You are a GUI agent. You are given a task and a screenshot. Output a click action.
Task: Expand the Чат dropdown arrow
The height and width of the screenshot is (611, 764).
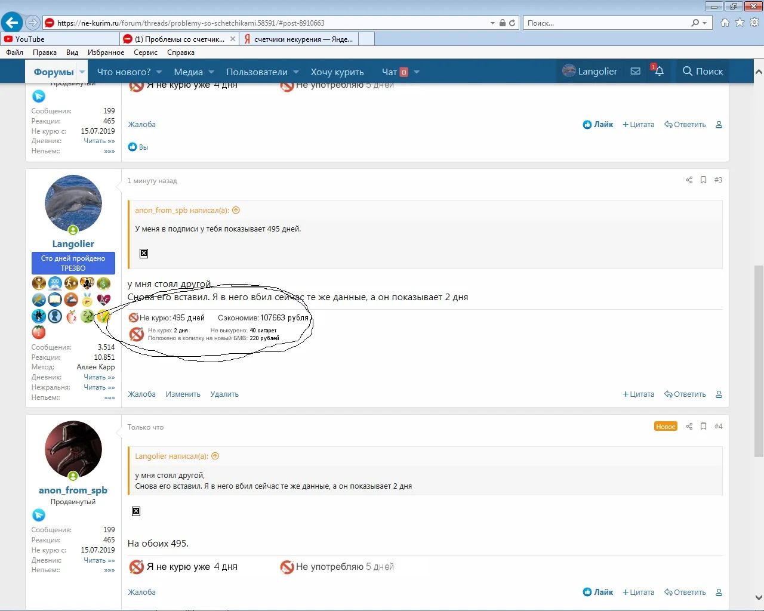pyautogui.click(x=417, y=72)
